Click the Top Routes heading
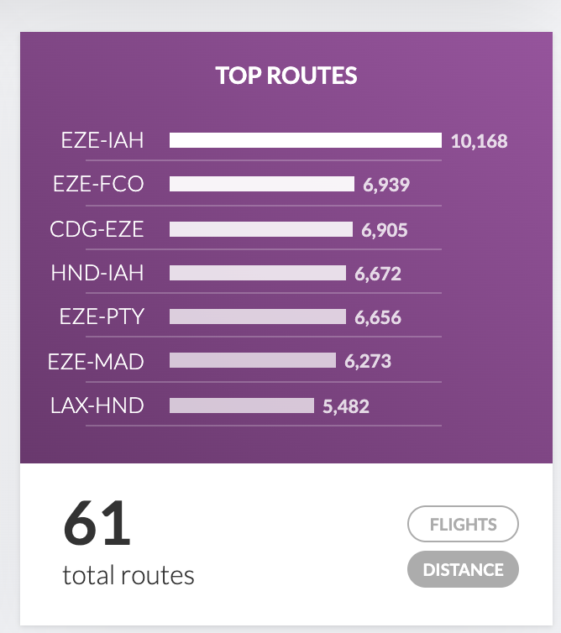This screenshot has width=561, height=633. pyautogui.click(x=286, y=76)
